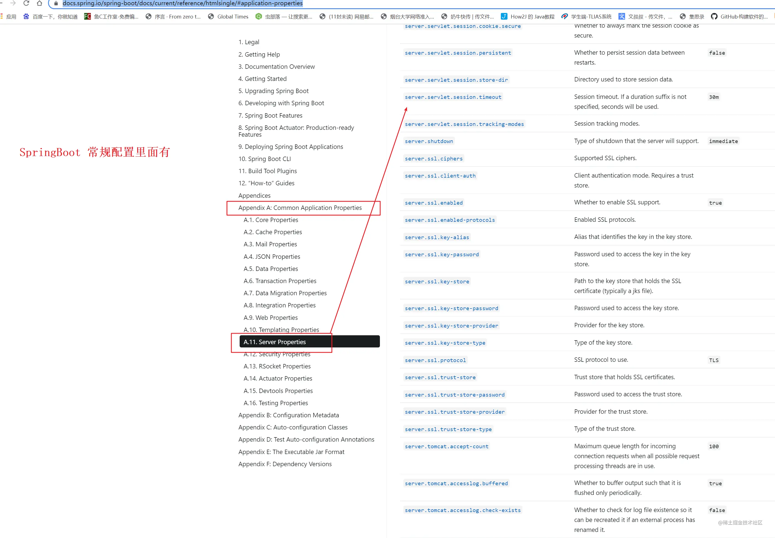View site security lock icon
Viewport: 775px width, 538px height.
pos(56,3)
